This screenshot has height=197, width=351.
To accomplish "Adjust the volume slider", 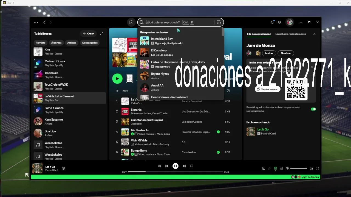I will pyautogui.click(x=299, y=168).
